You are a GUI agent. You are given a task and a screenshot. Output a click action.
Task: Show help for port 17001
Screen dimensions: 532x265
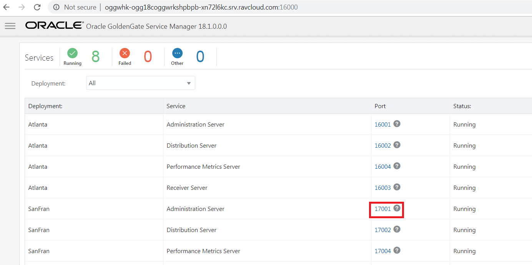(397, 208)
